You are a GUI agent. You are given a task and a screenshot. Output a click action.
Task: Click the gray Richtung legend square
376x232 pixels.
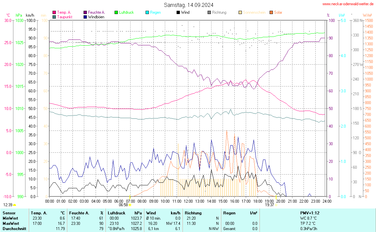tap(209, 12)
